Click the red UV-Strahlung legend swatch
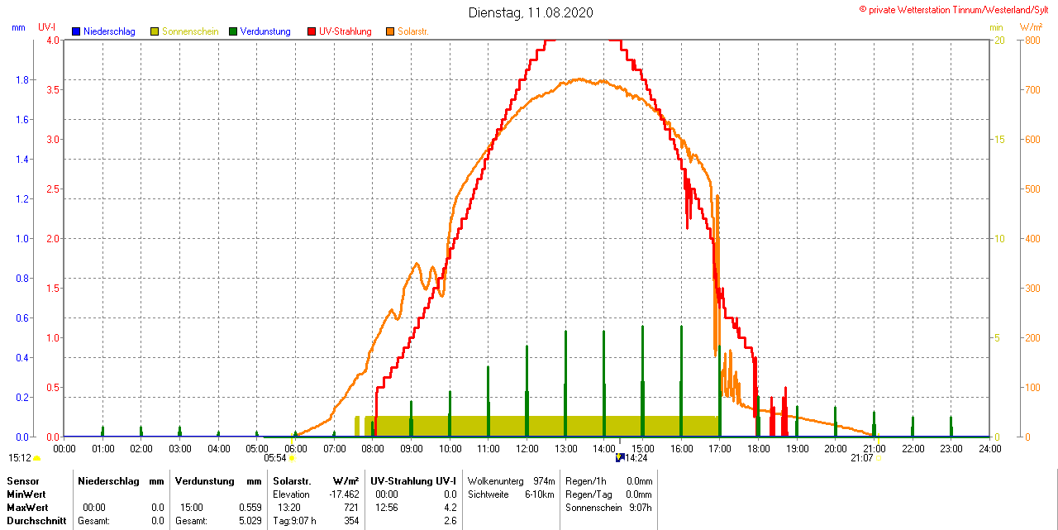Viewport: 1058px width, 530px height. point(312,31)
